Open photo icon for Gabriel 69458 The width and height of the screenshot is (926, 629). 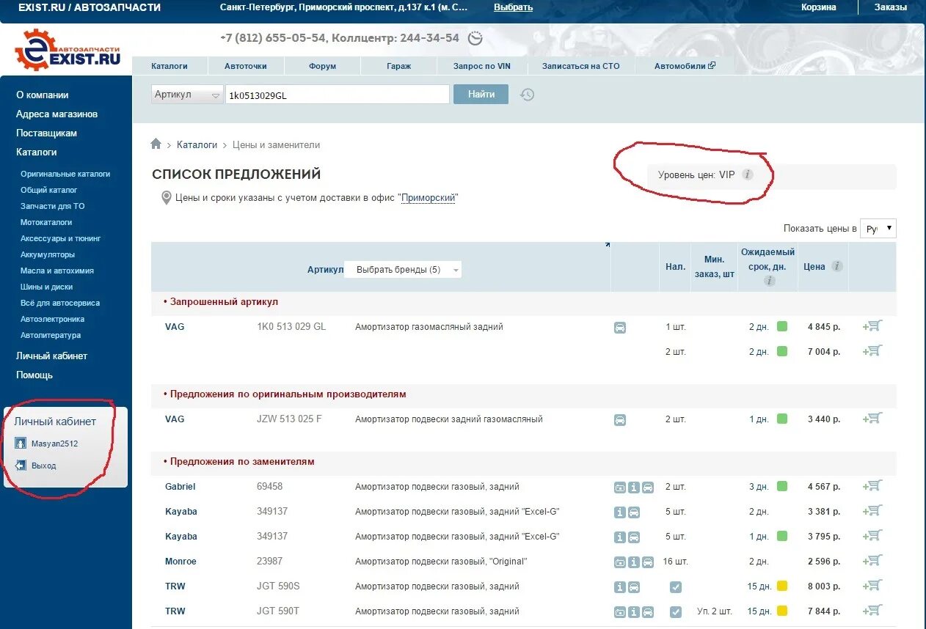620,488
